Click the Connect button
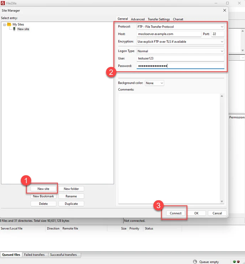 176,213
